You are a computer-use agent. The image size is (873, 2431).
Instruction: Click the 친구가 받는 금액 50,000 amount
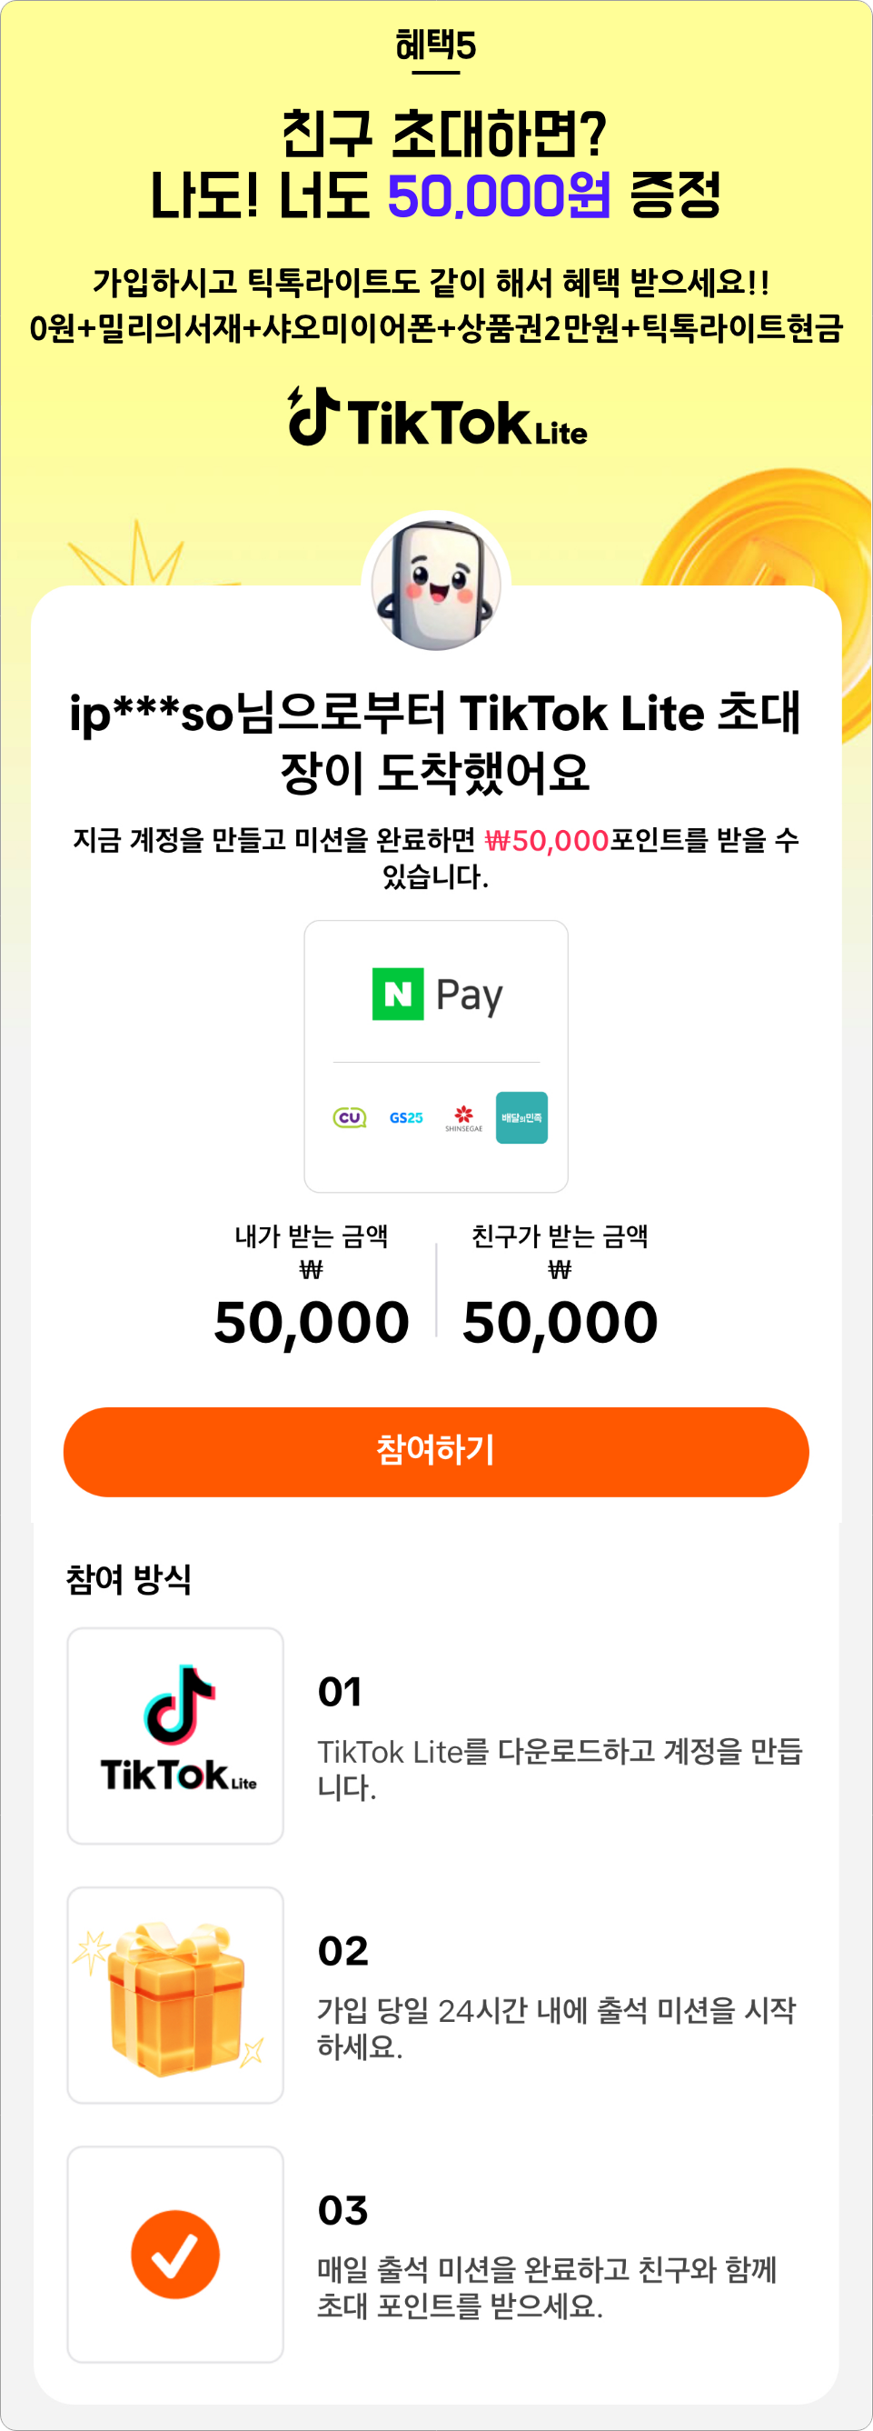point(560,1321)
